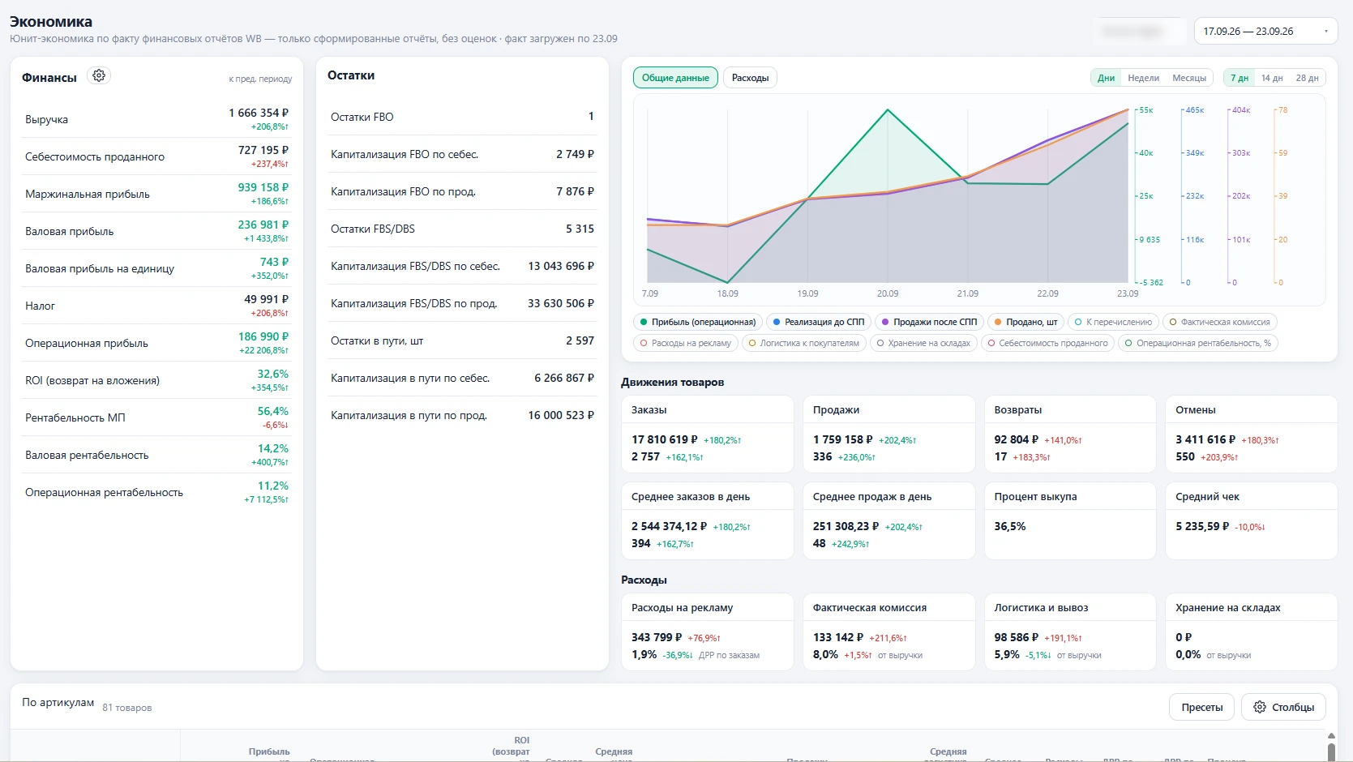1353x762 pixels.
Task: Click the Расходы на рекламу card title
Action: 683,608
